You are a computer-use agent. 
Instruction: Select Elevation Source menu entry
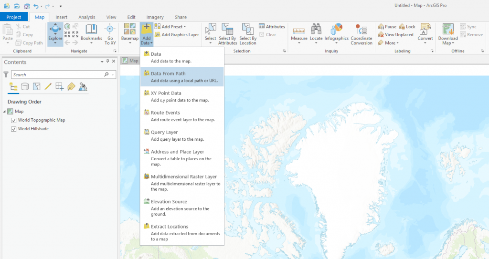182,207
